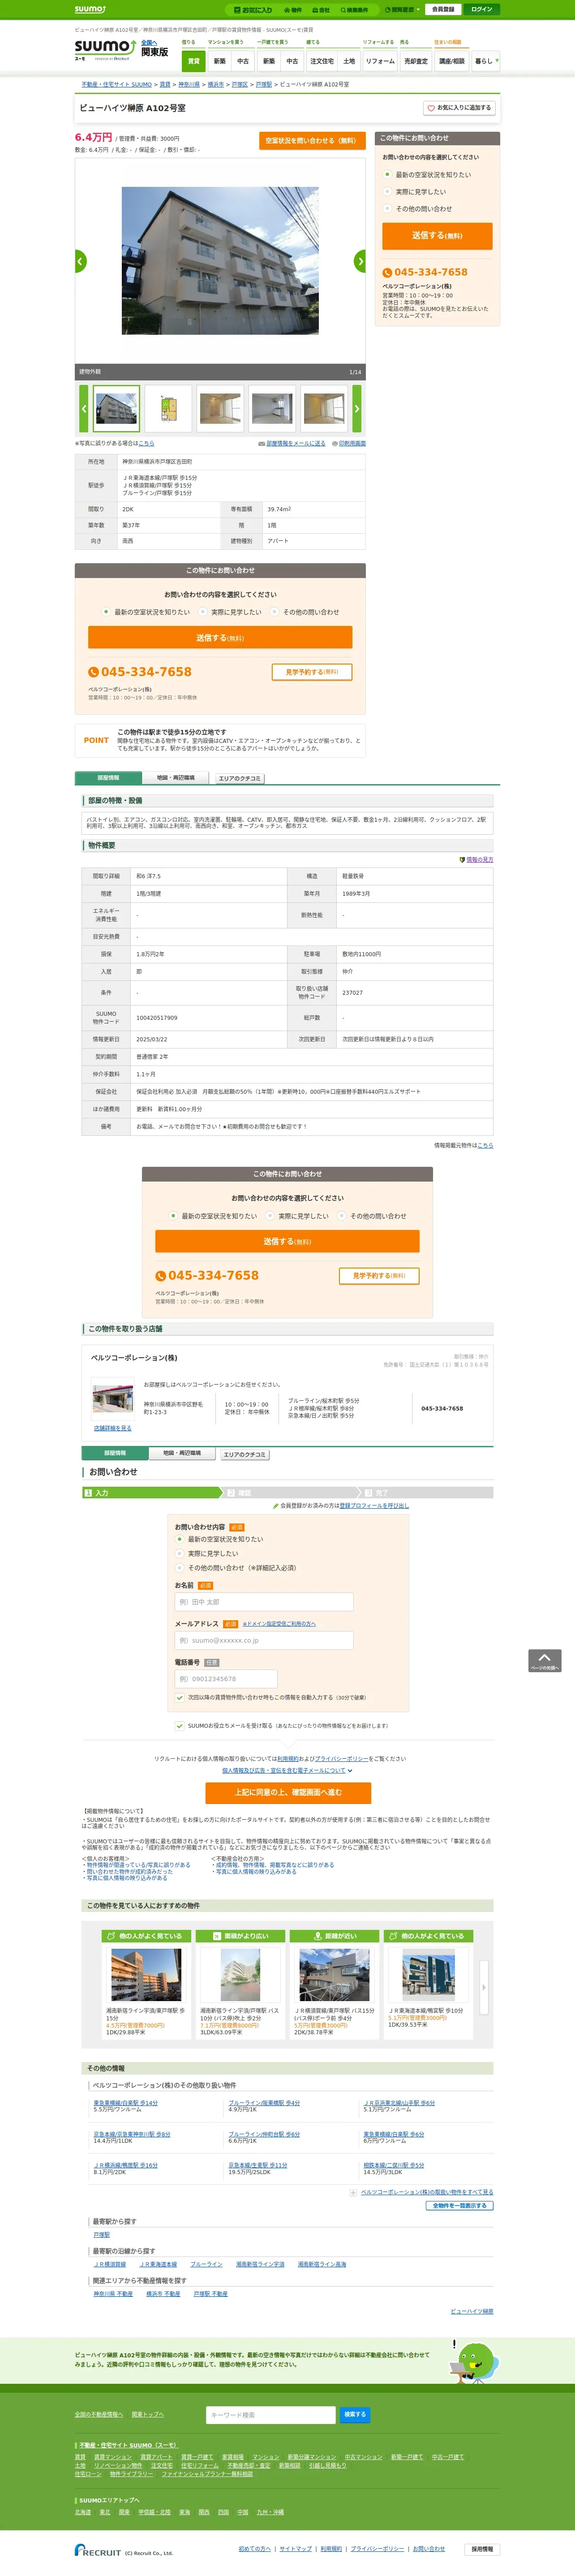Open the small SUUMO logo in top bar
Image resolution: width=575 pixels, height=2576 pixels.
[x=90, y=9]
